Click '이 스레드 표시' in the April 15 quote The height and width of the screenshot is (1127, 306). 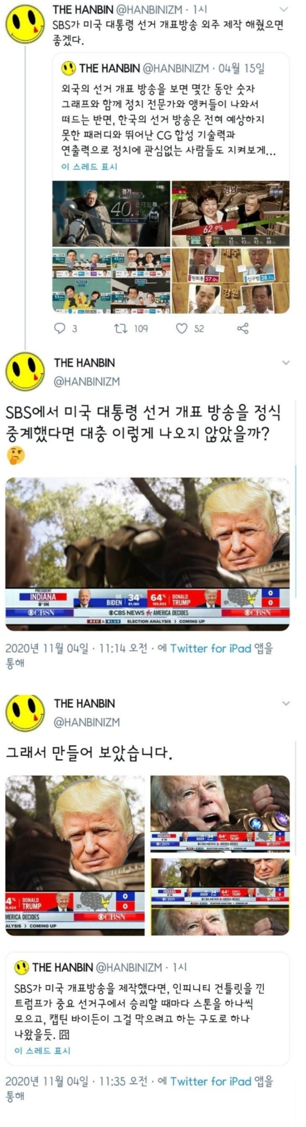click(x=89, y=167)
